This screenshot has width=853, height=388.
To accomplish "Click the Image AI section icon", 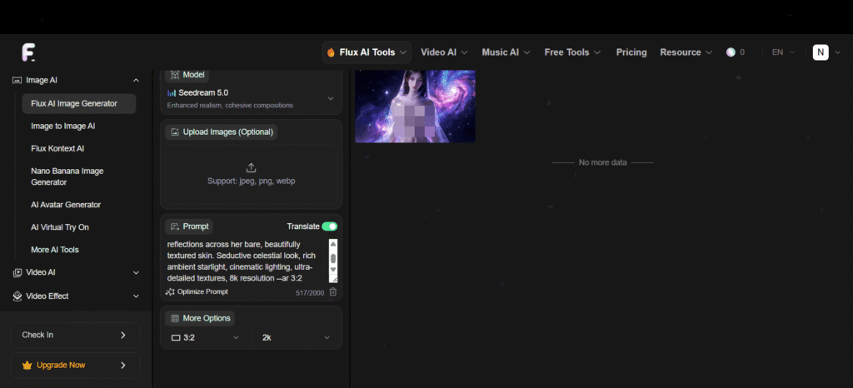I will [x=17, y=80].
